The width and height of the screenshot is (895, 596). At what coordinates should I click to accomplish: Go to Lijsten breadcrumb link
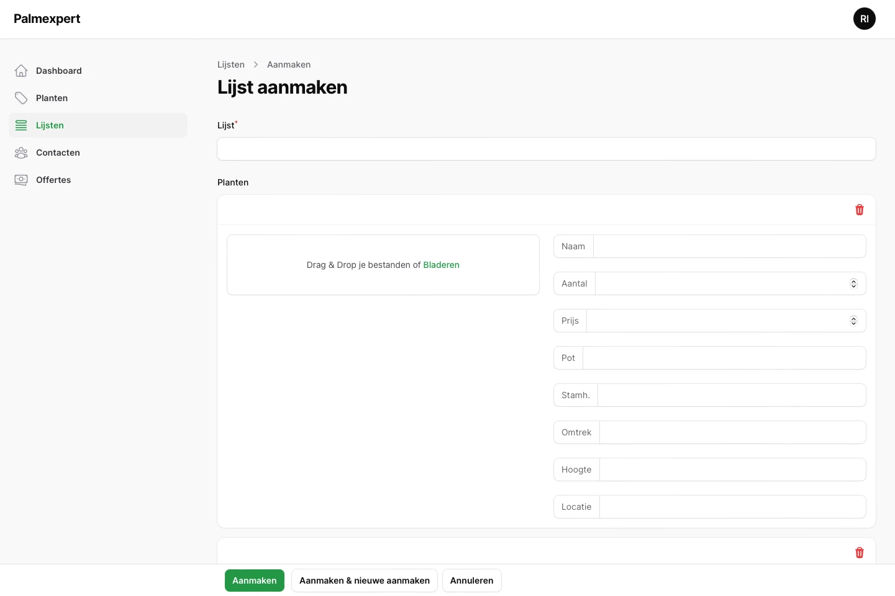(x=231, y=64)
